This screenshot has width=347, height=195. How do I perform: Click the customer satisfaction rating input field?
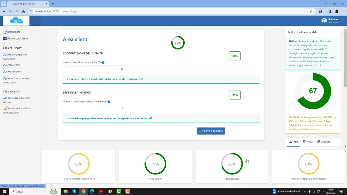[94, 69]
